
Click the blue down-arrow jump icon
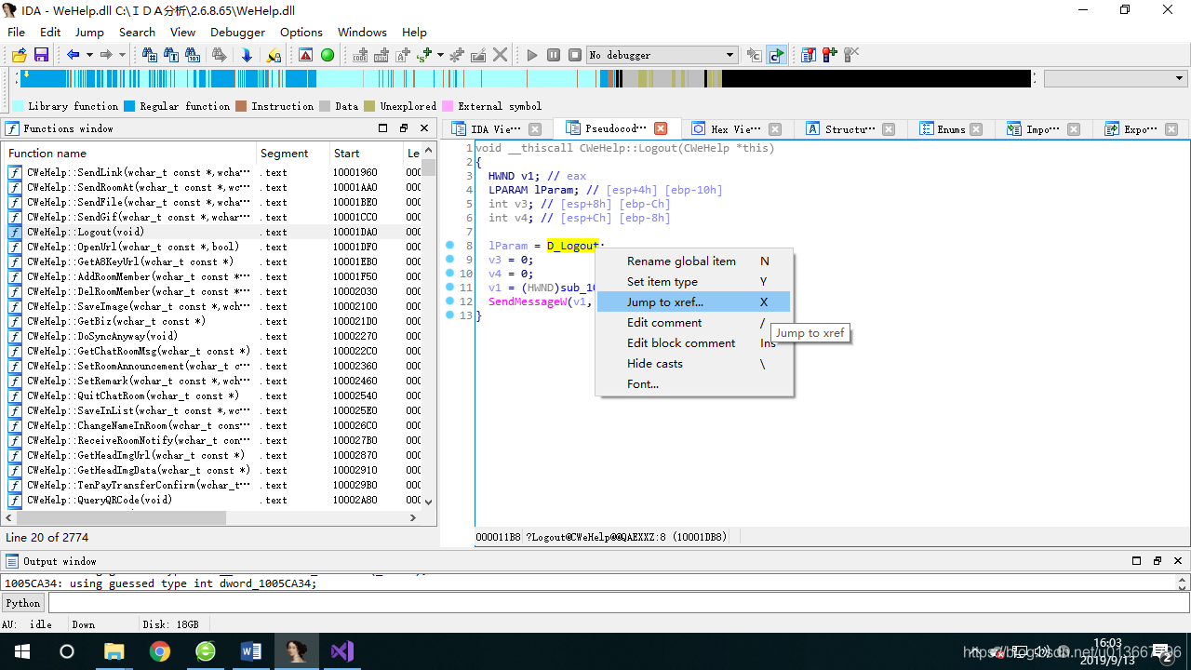[x=247, y=55]
